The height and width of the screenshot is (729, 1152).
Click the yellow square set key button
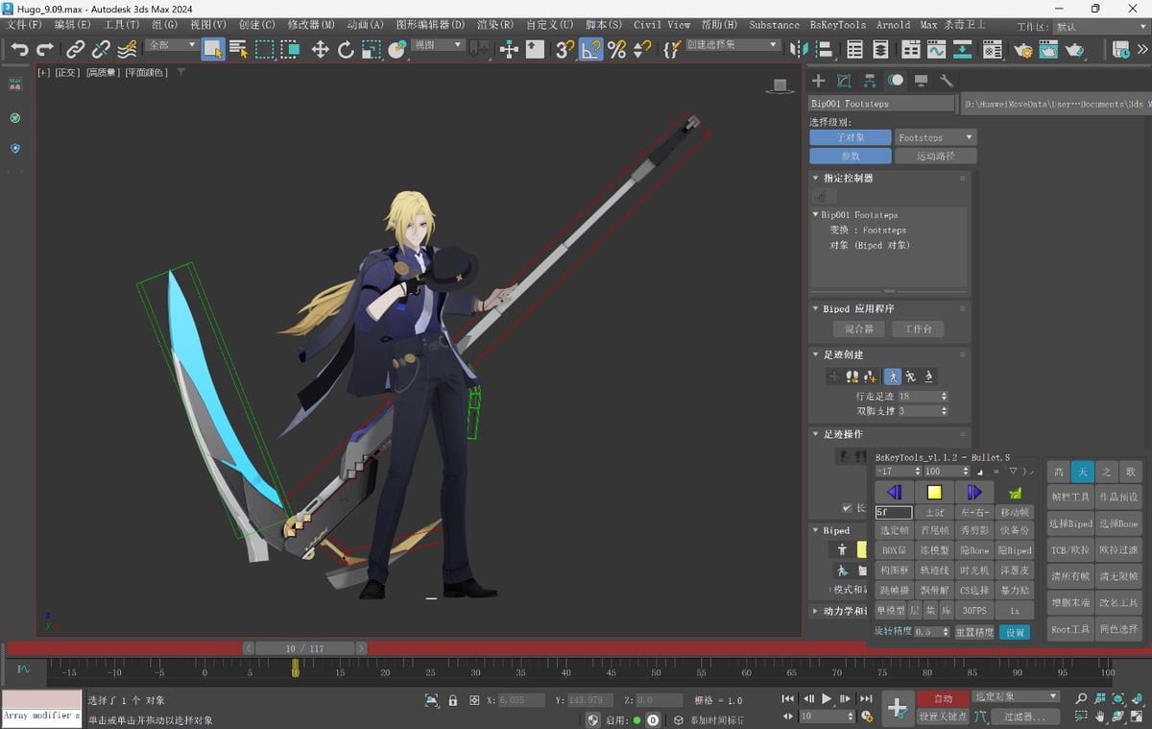click(934, 493)
